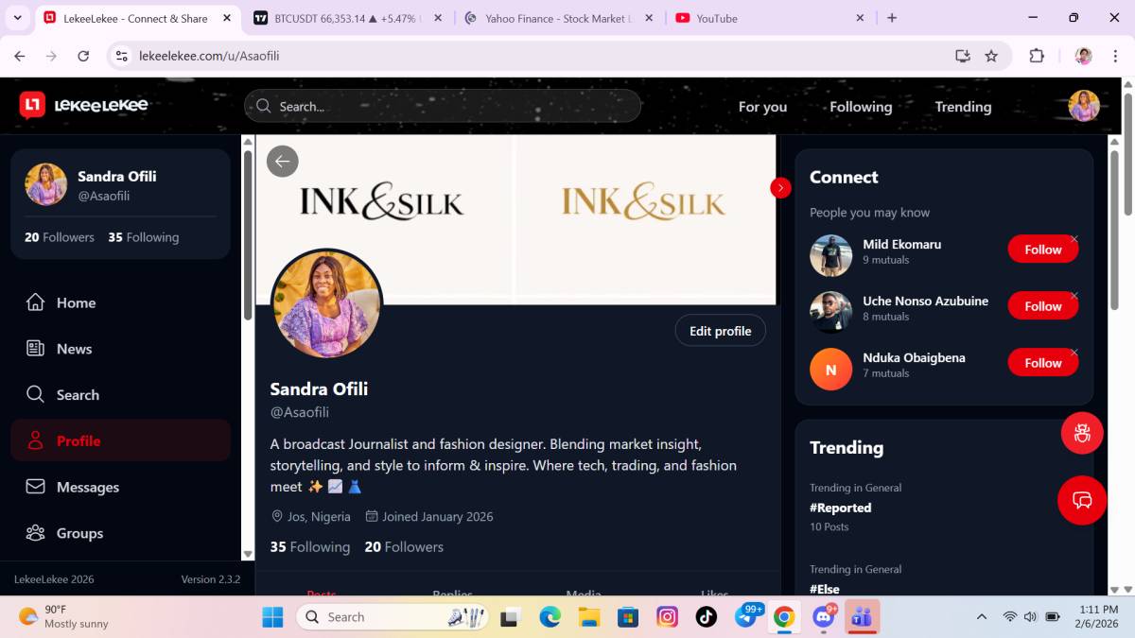The width and height of the screenshot is (1135, 638).
Task: Bookmark this page with star icon
Action: tap(991, 56)
